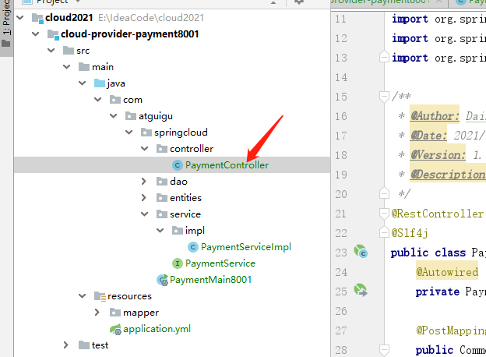Viewport: 486px width, 357px height.
Task: Click autowired dependency gutter icon line 25
Action: (361, 290)
